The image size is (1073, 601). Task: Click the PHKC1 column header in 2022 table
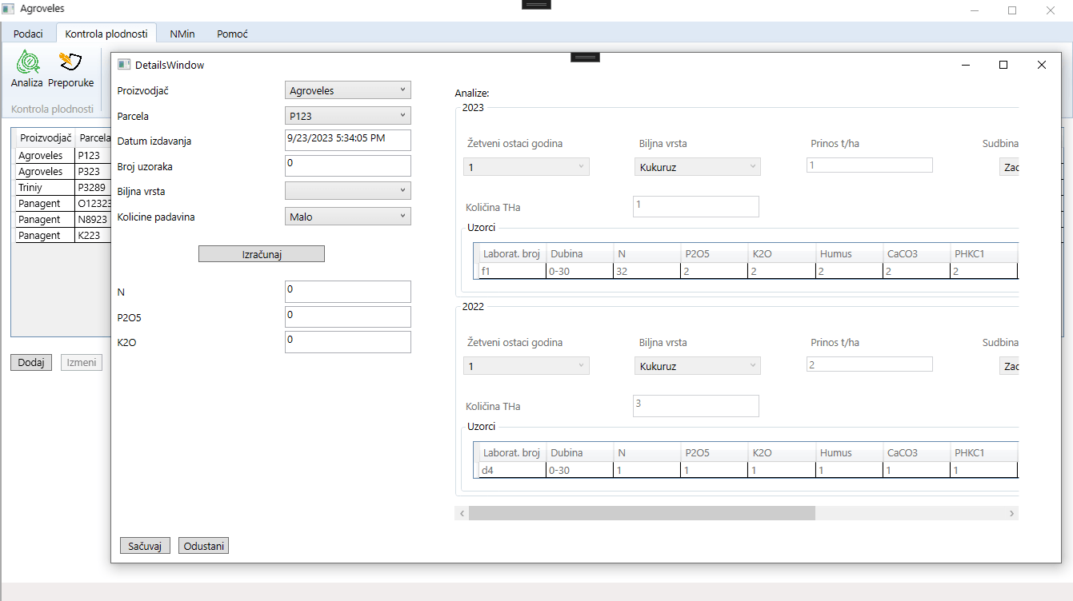tap(983, 452)
